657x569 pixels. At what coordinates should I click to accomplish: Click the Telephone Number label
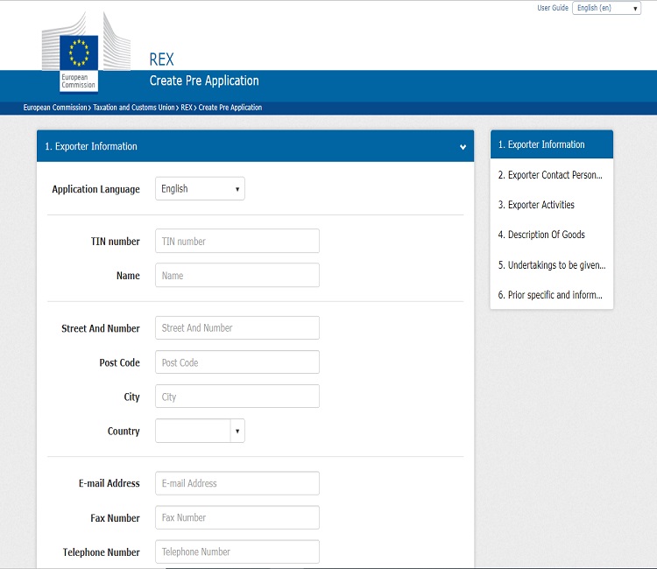tap(102, 552)
